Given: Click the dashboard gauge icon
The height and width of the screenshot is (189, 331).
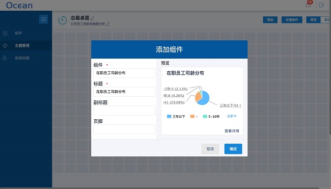Looking at the screenshot, I should pos(63,20).
